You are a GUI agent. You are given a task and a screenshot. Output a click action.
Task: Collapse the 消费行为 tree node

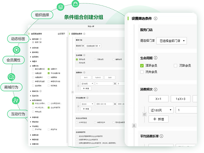[31, 66]
